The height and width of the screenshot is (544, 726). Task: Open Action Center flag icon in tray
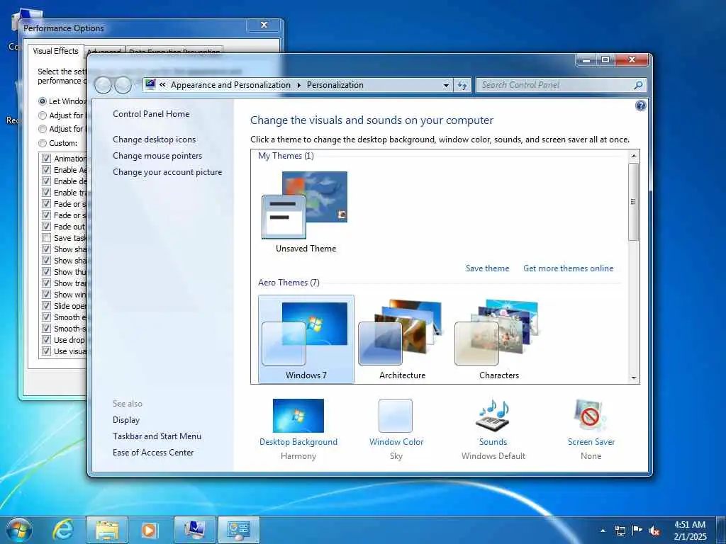[x=637, y=531]
